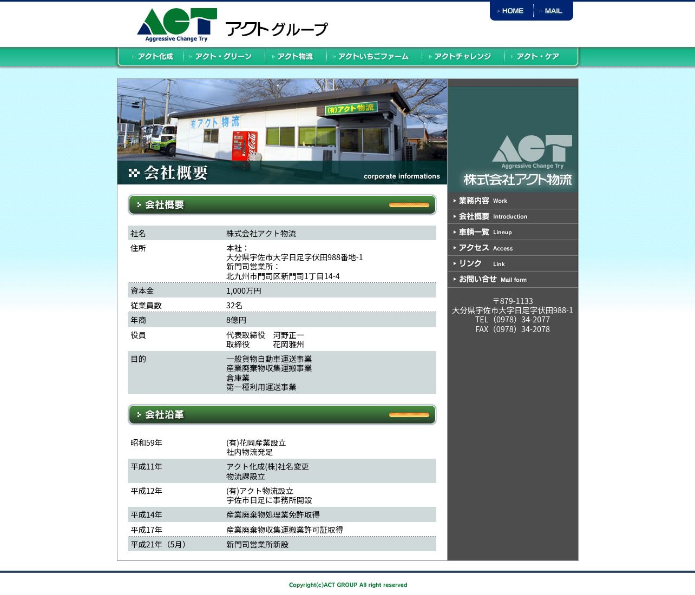695x595 pixels.
Task: Select (有)アクト物流設立 entry
Action: click(260, 491)
